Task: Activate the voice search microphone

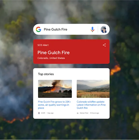Action: coord(92,29)
